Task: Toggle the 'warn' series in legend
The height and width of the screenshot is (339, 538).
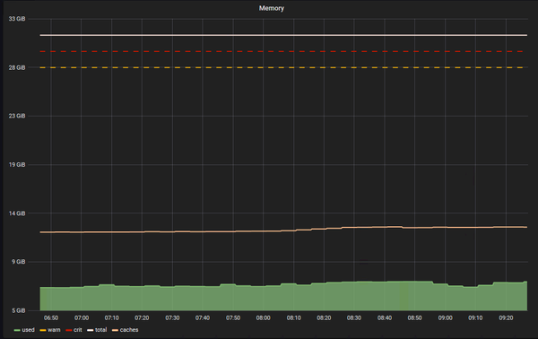Action: pyautogui.click(x=54, y=330)
